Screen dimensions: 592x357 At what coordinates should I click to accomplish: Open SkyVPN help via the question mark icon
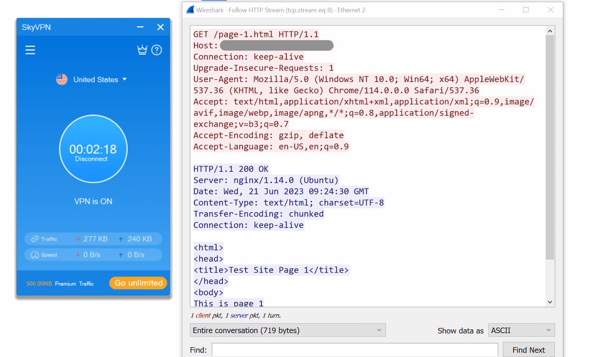pos(157,49)
